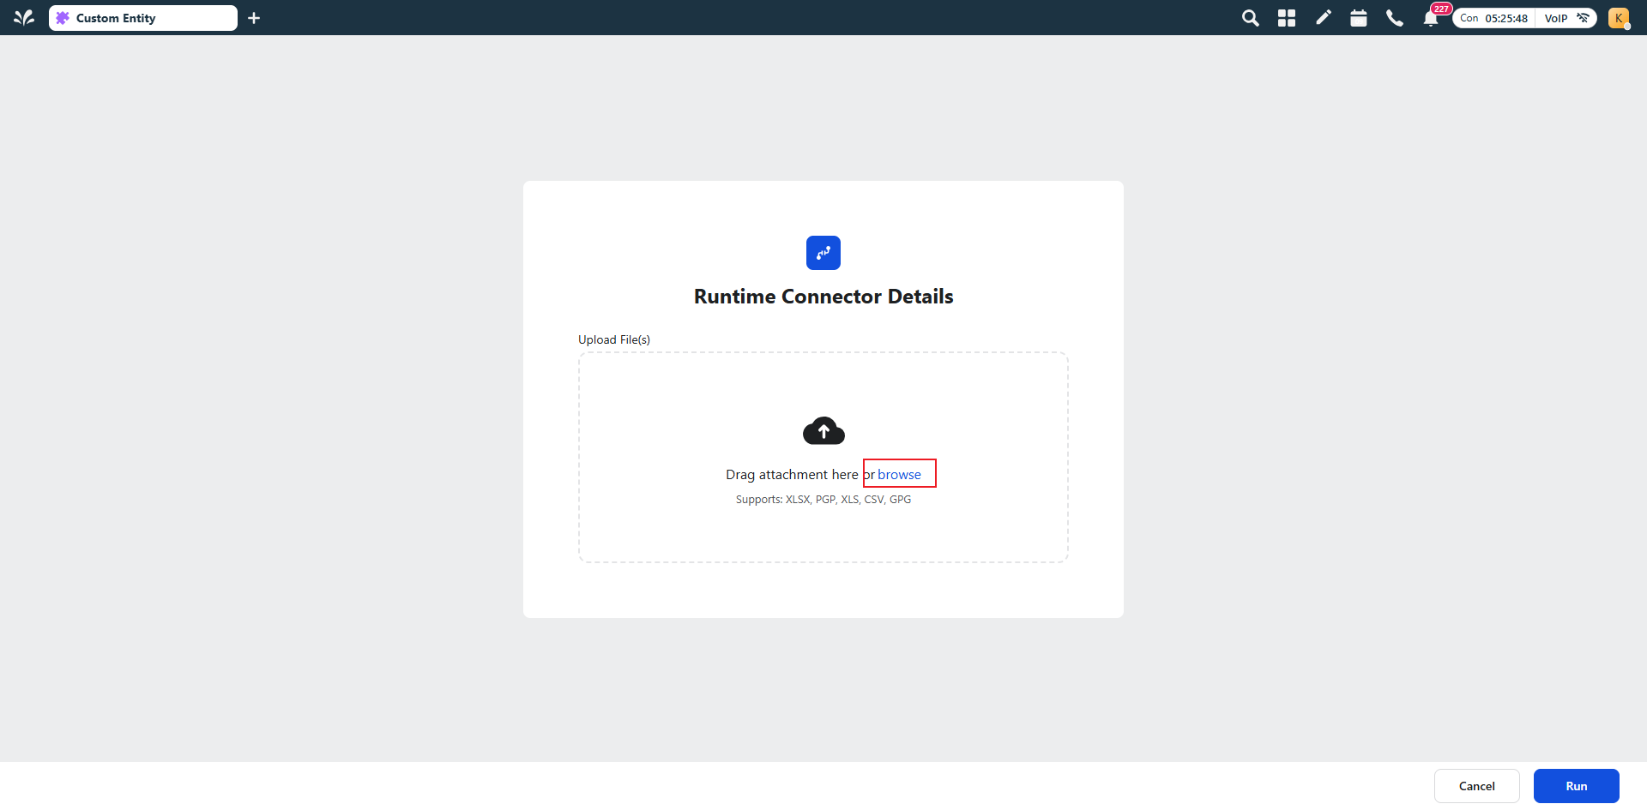Open the Custom Entity tab
Screen dimensions: 1647x810
pos(143,18)
